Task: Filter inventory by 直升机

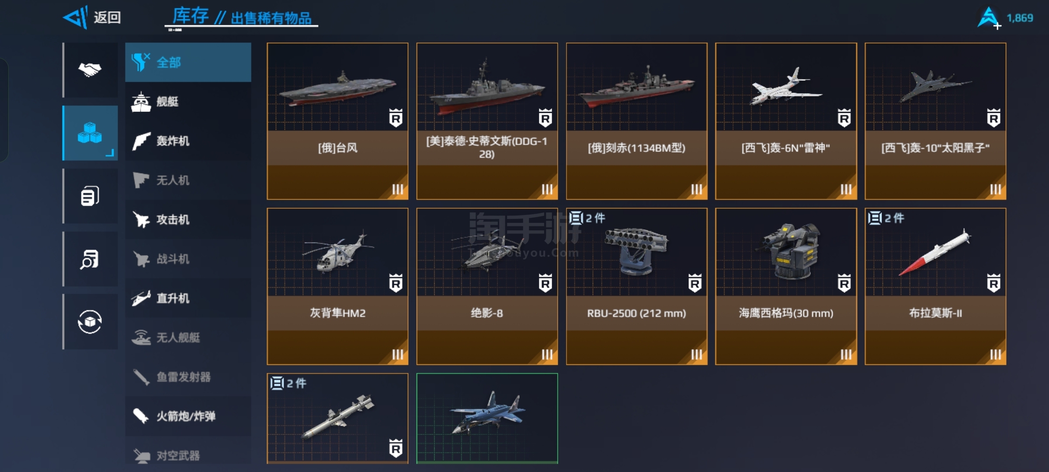Action: 188,298
